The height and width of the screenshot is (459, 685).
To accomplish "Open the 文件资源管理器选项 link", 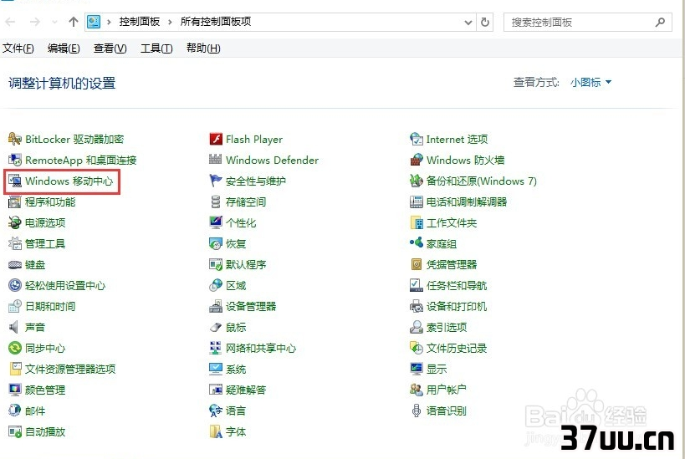I will tap(70, 369).
